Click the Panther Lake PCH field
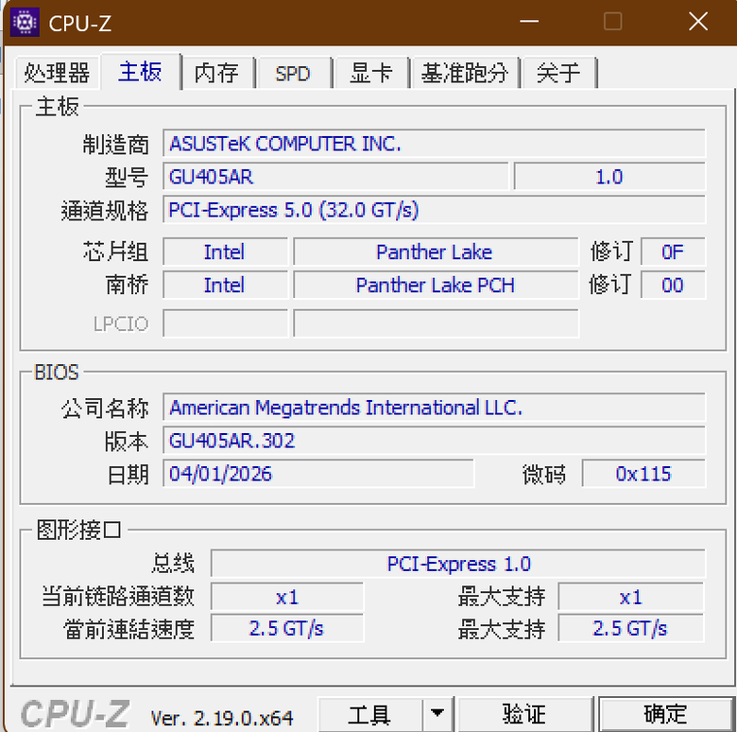The height and width of the screenshot is (732, 737). tap(436, 285)
